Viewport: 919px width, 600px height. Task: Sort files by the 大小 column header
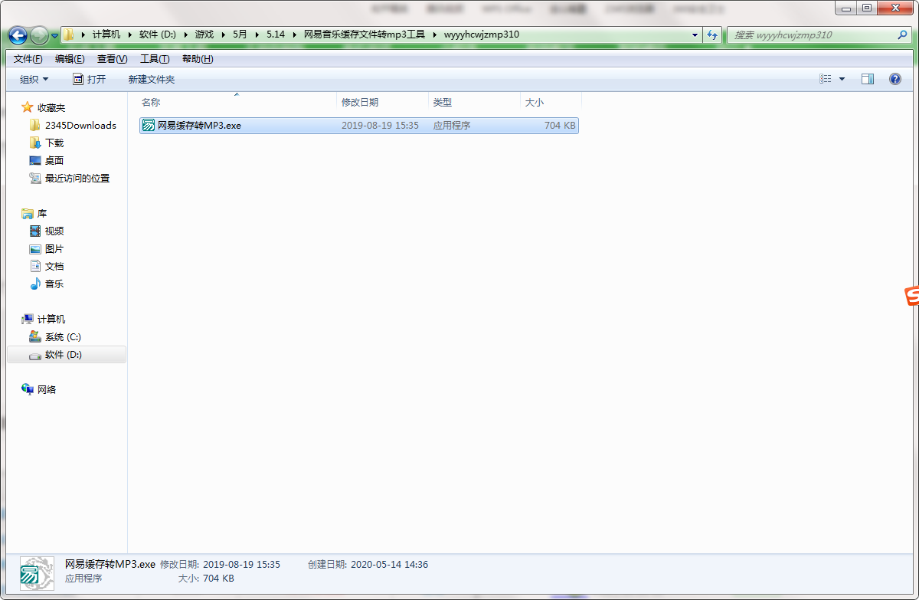[x=551, y=102]
